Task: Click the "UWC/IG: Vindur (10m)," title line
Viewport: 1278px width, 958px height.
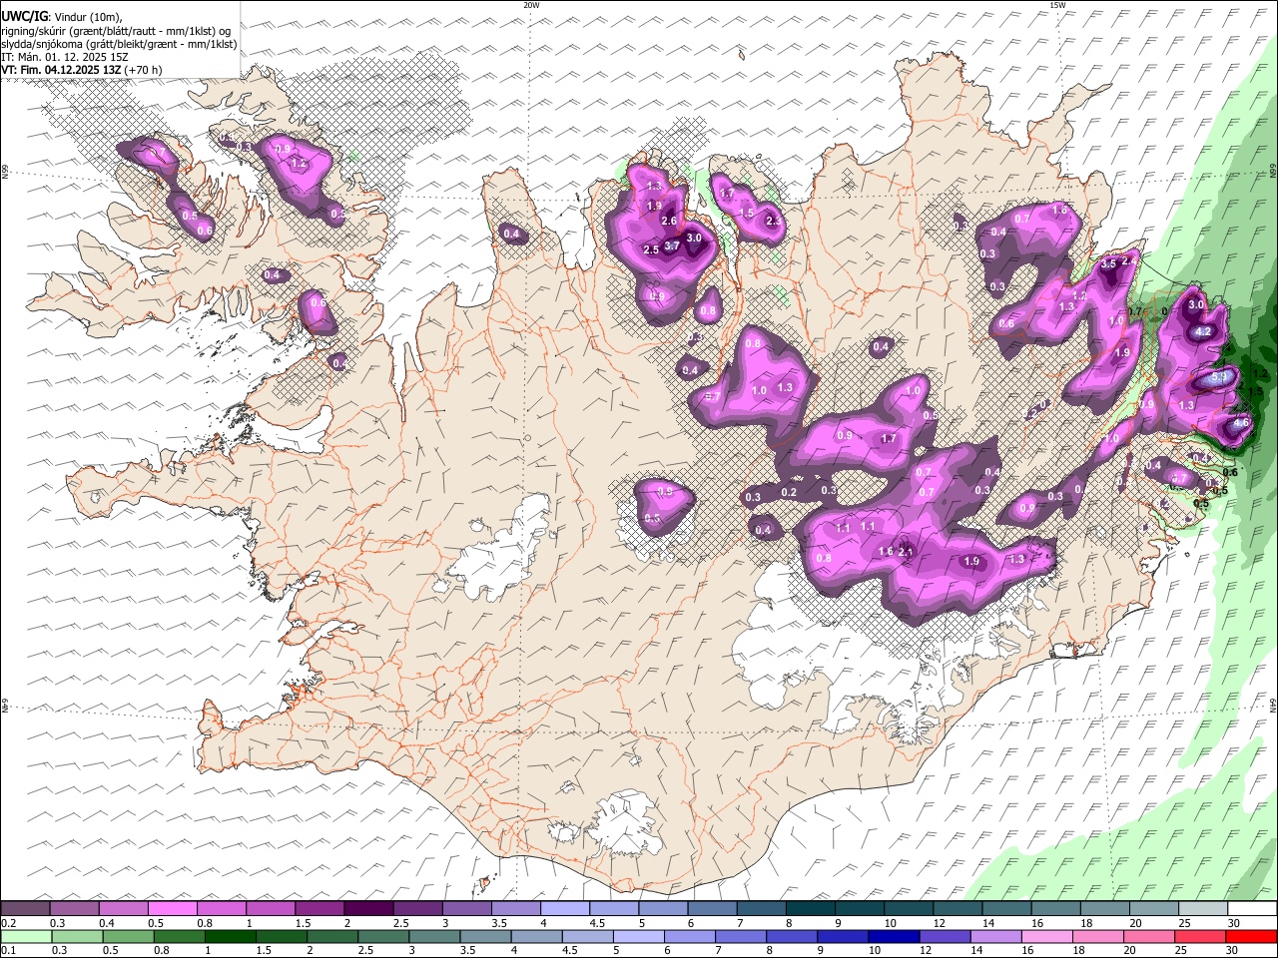Action: point(62,17)
